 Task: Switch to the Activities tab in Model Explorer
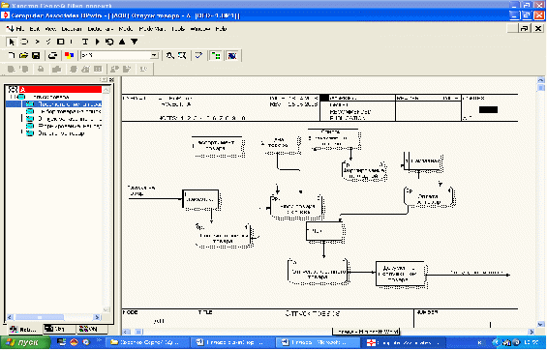pyautogui.click(x=24, y=329)
